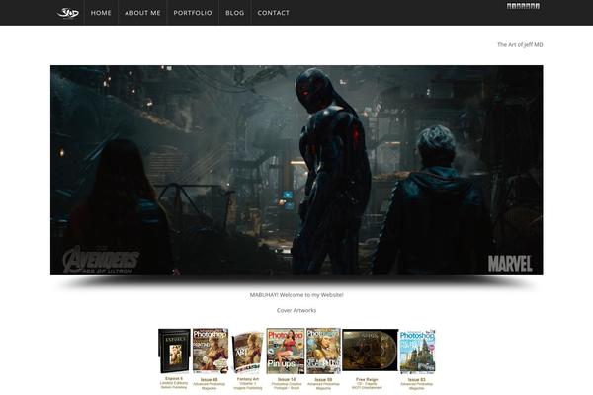Click the 'MABUHAY! Welcome to my Website!' text
This screenshot has width=593, height=395.
(x=296, y=295)
